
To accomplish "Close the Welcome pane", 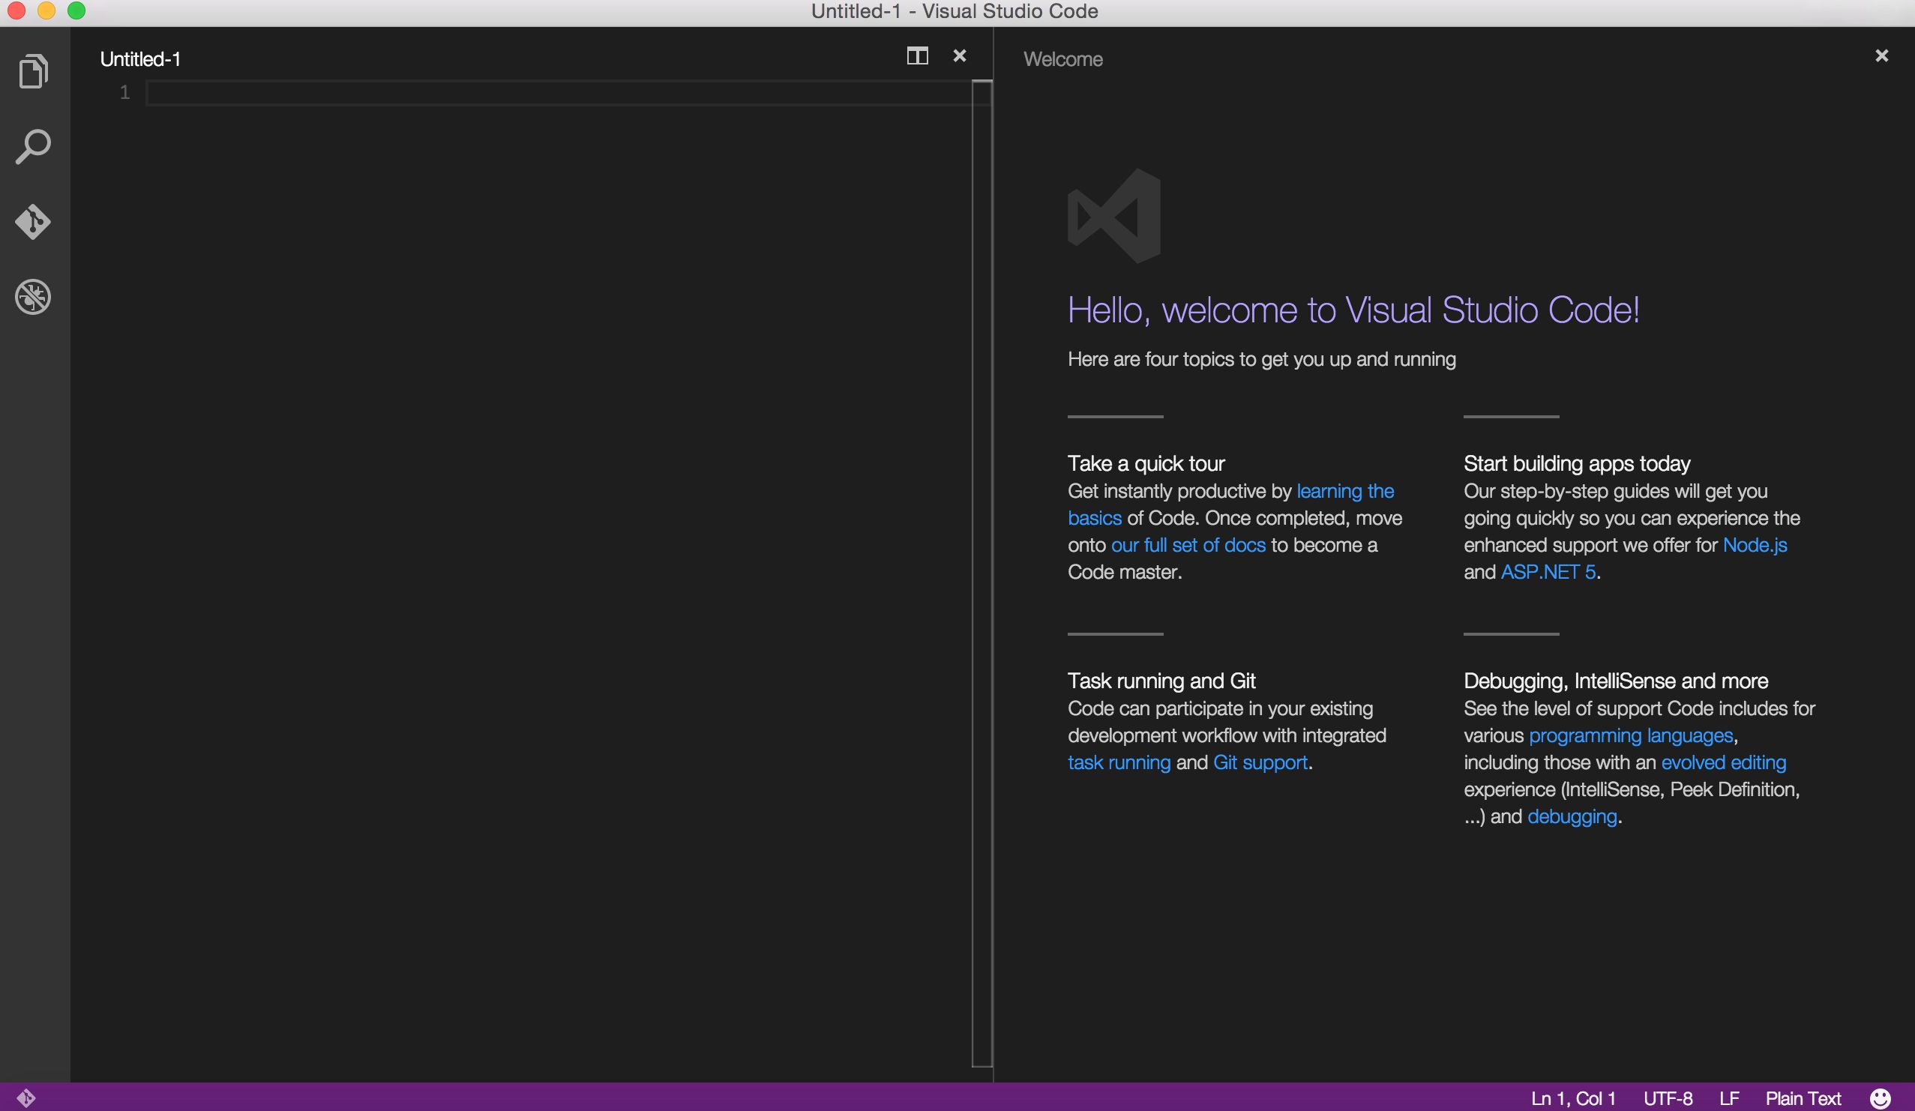I will (x=1881, y=56).
